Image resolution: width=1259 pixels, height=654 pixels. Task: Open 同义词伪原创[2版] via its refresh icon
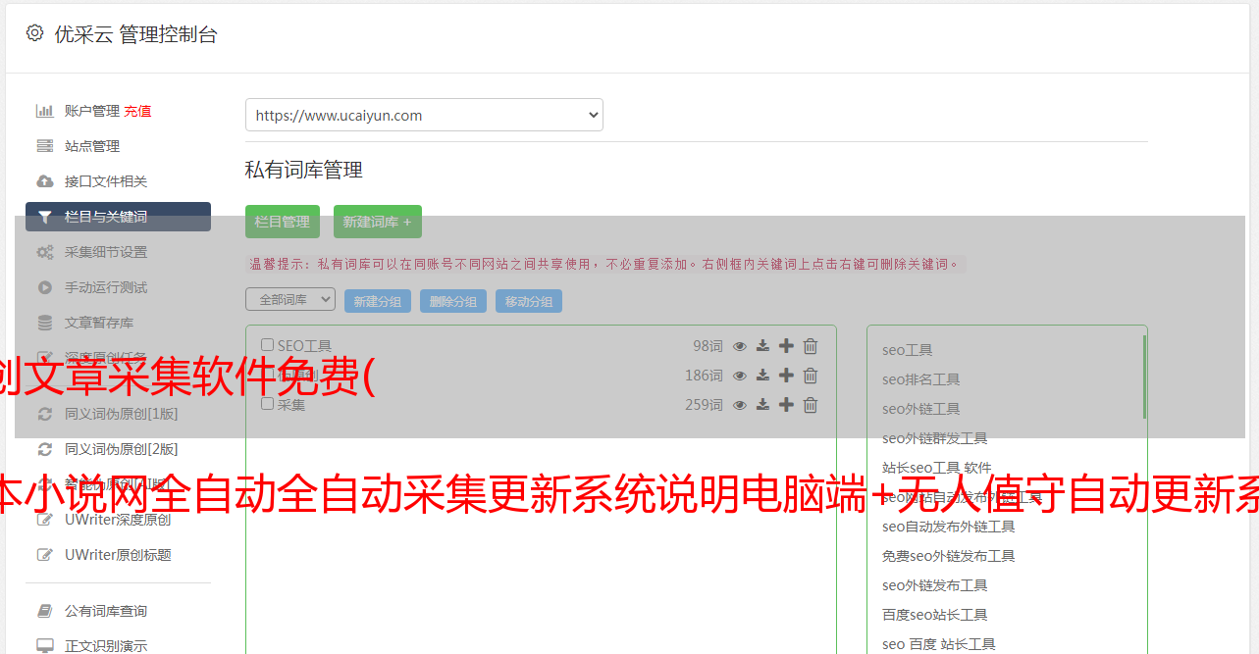(44, 449)
